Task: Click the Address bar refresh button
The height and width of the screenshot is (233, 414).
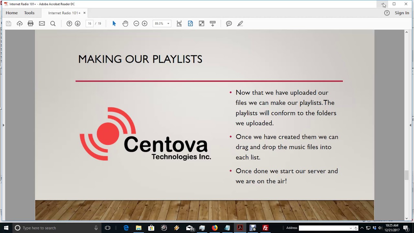Action: (x=356, y=228)
